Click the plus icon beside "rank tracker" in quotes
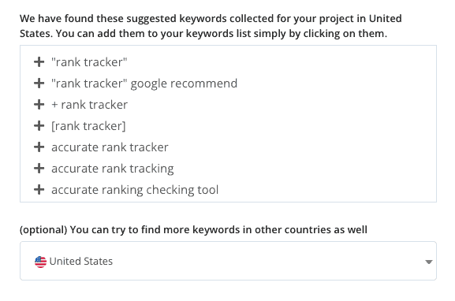The width and height of the screenshot is (455, 301). coord(39,62)
